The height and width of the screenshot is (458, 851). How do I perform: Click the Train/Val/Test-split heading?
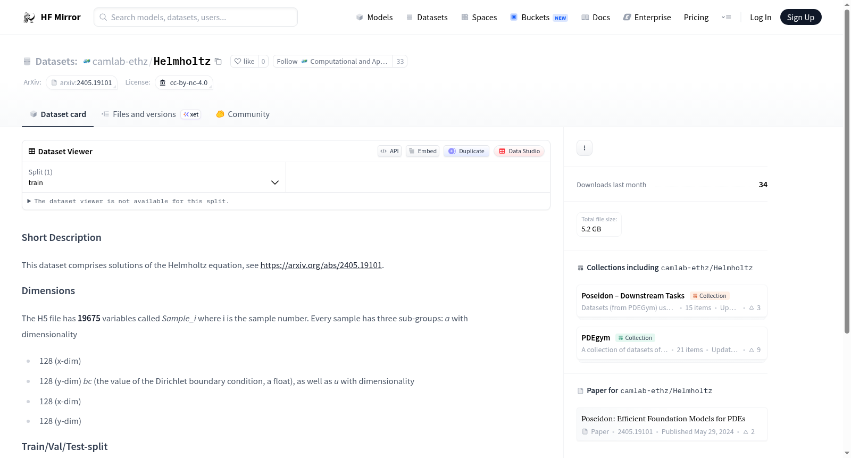[65, 447]
